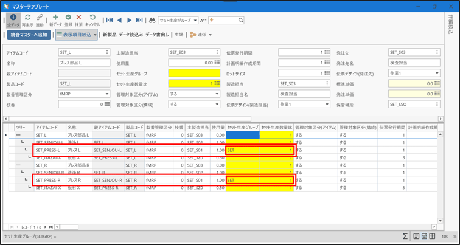Click the yellow セット生産グループ field in the form

coord(193,74)
